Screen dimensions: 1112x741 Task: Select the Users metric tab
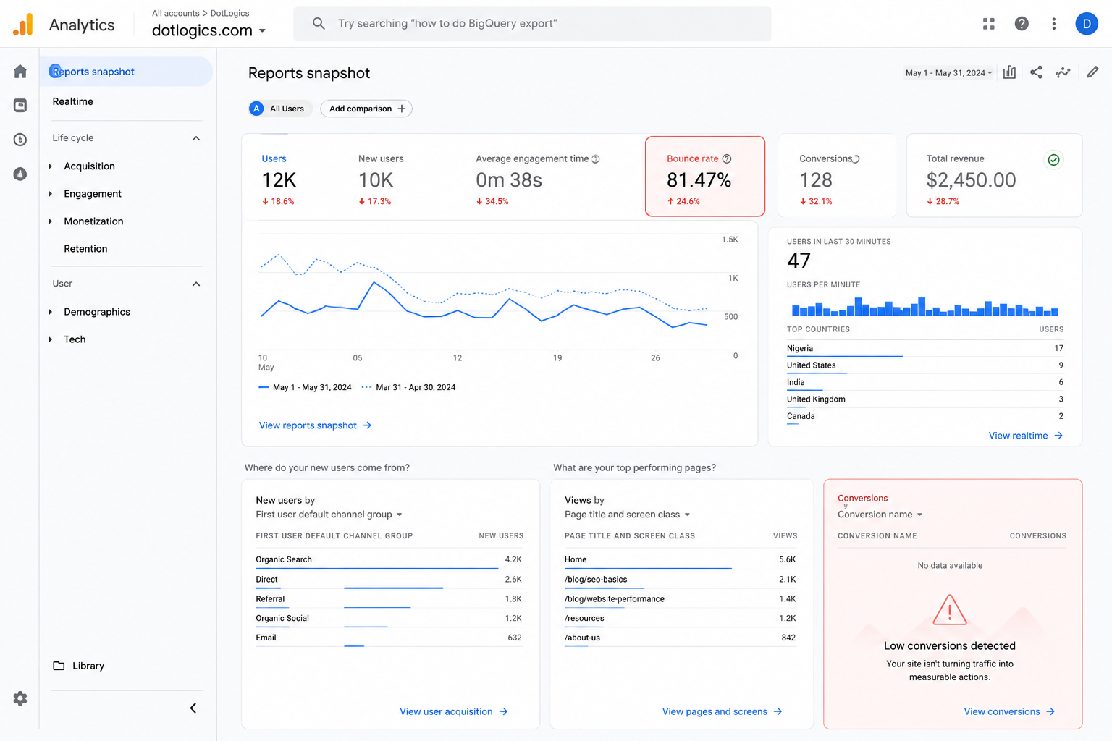pos(279,179)
